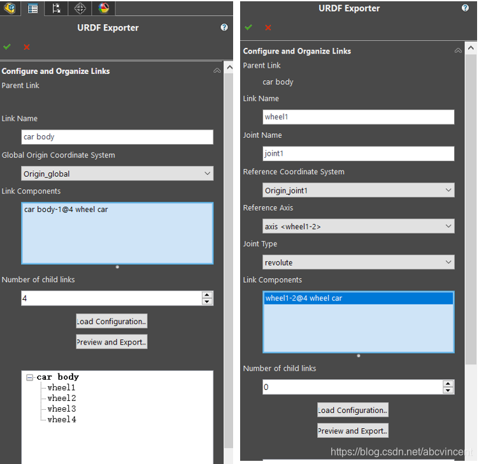Click the child links field showing 0
Screen dimensions: 479x464
tap(353, 387)
